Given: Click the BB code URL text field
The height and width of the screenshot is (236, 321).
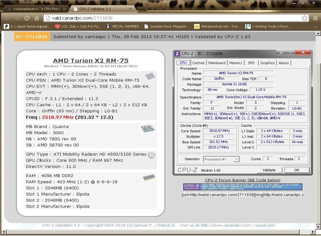Looking at the screenshot, I should pyautogui.click(x=243, y=195).
